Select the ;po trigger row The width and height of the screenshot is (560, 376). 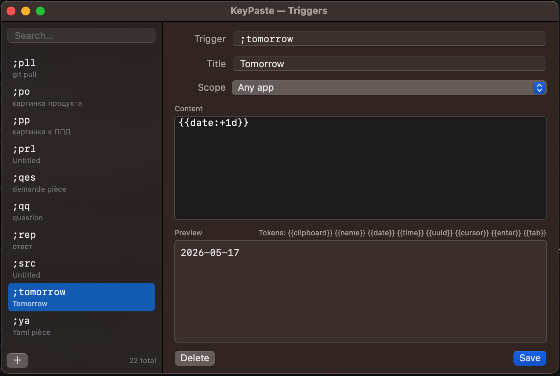tap(81, 97)
